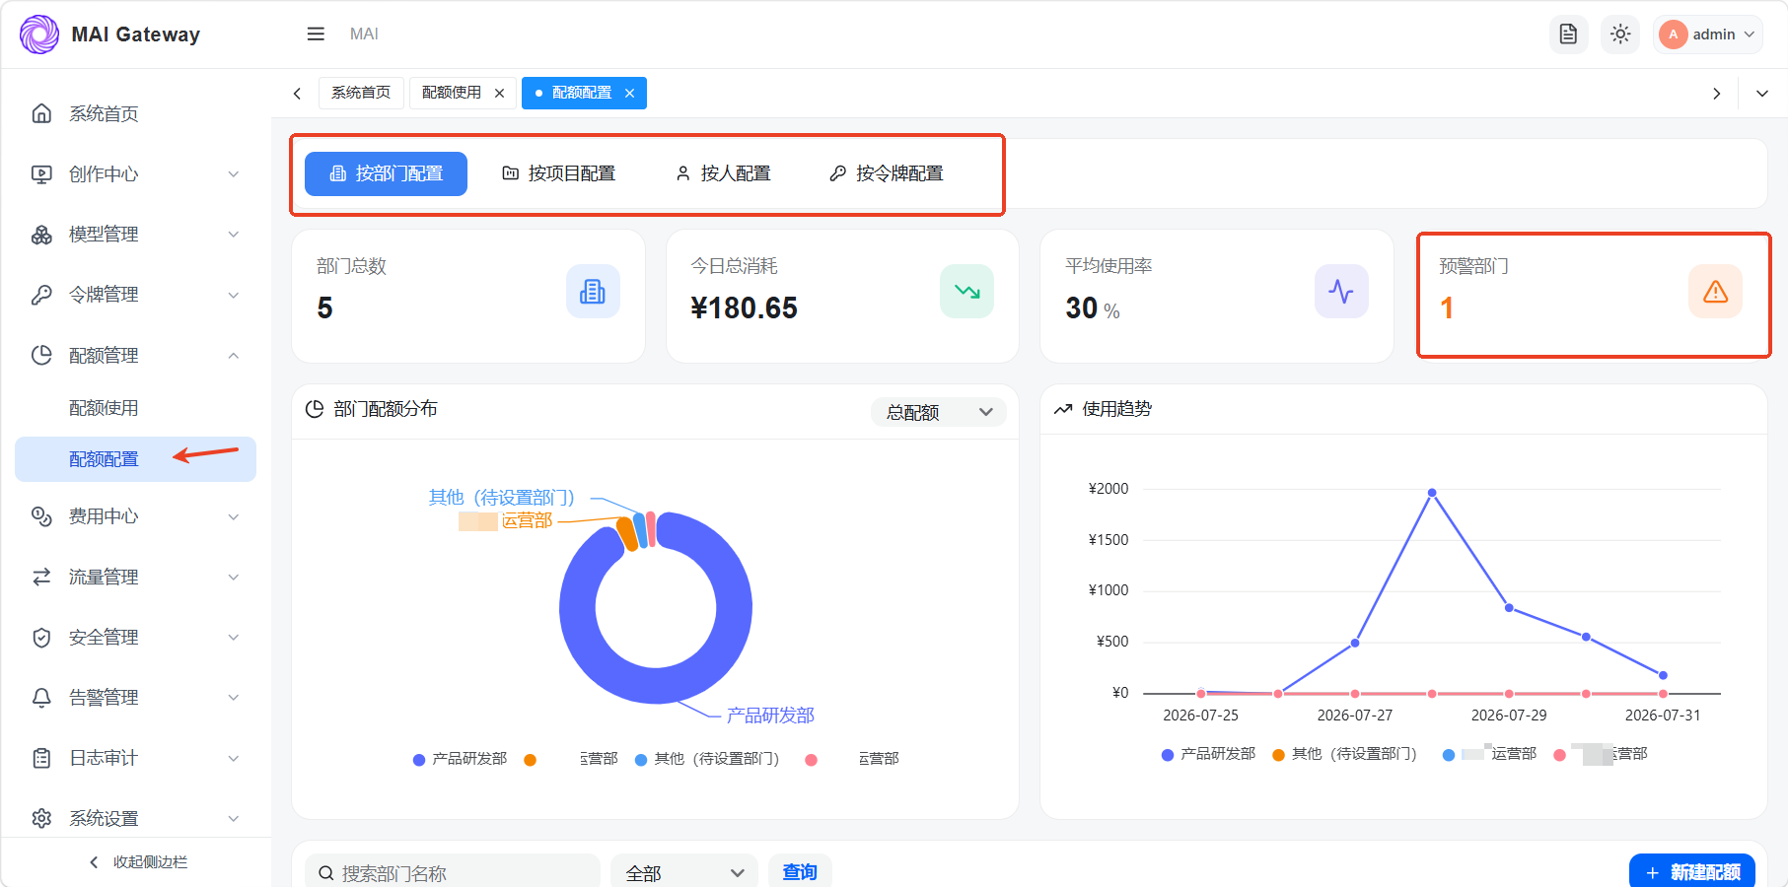The height and width of the screenshot is (887, 1788).
Task: Click the 安全管理 shield icon
Action: [41, 638]
